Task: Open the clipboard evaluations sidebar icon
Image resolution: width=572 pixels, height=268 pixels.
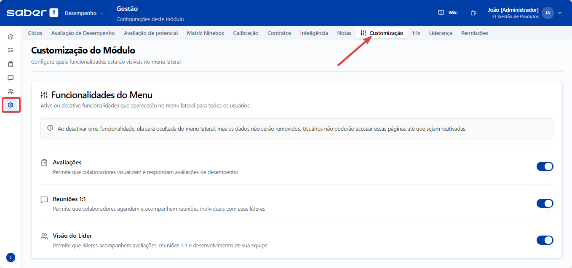Action: pyautogui.click(x=11, y=64)
